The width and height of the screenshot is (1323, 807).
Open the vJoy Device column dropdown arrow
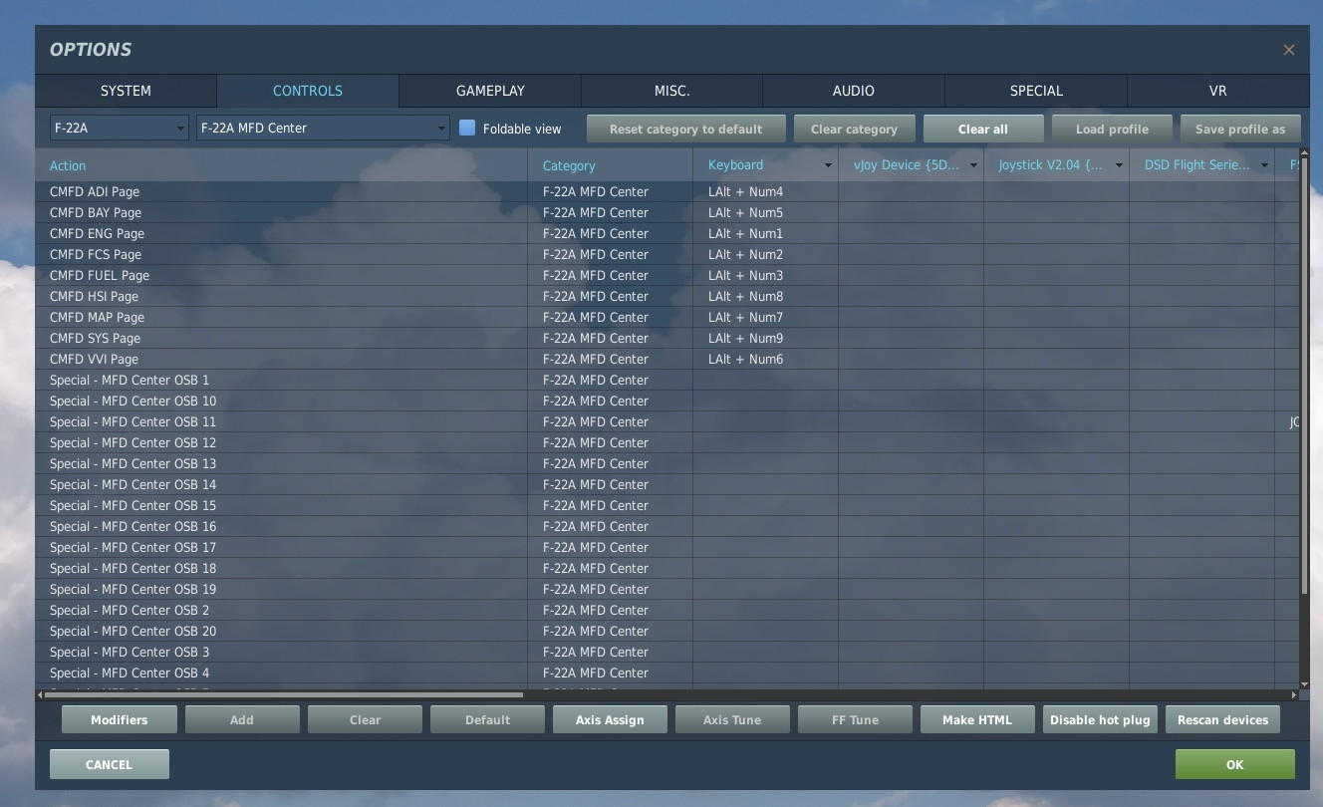tap(973, 165)
